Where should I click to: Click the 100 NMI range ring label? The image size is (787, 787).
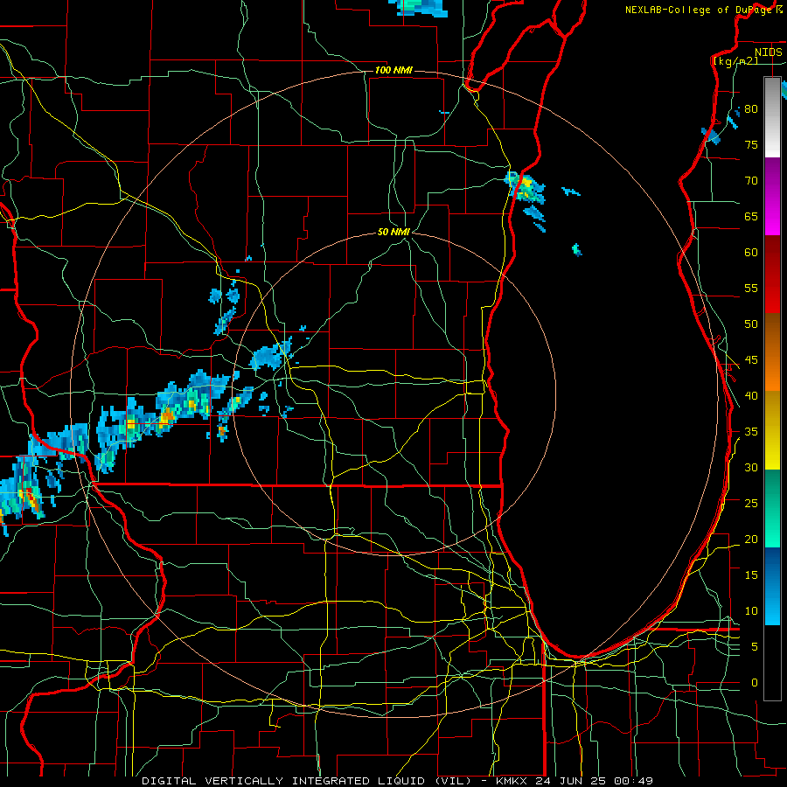point(393,70)
